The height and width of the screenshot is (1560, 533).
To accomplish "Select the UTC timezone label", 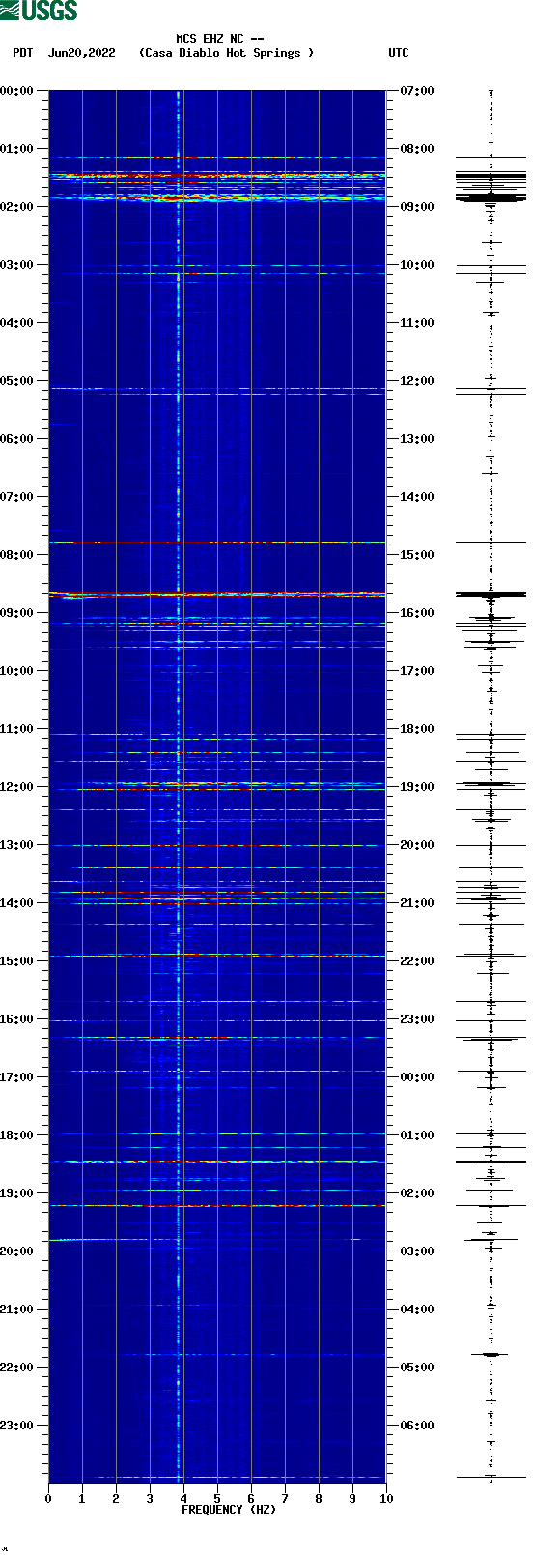I will [x=399, y=53].
